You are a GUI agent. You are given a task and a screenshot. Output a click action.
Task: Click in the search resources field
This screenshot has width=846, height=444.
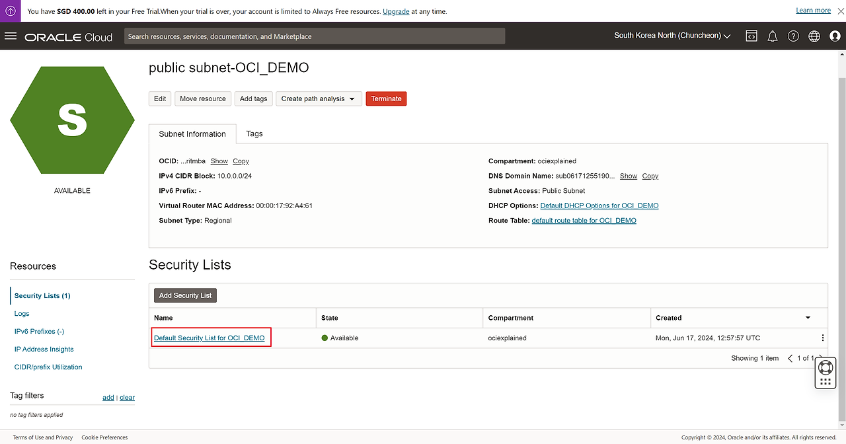(x=314, y=36)
